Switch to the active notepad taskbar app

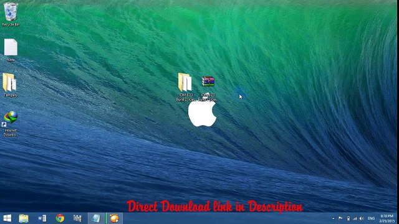click(96, 218)
